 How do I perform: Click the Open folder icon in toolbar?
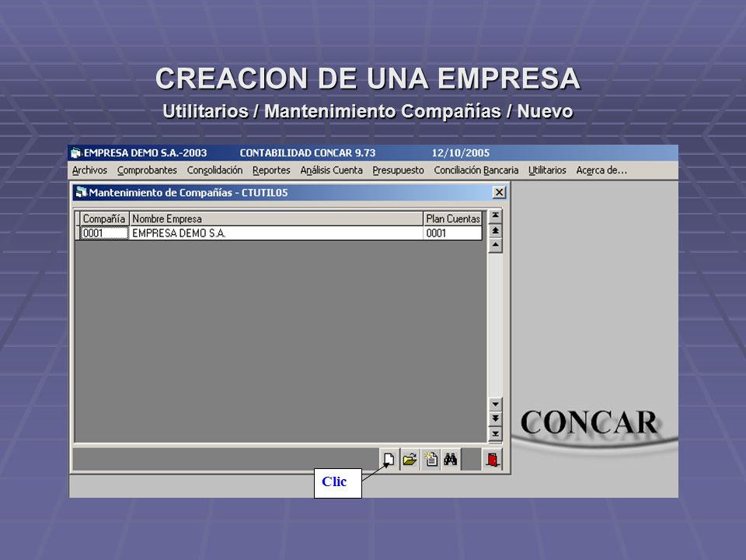coord(410,460)
